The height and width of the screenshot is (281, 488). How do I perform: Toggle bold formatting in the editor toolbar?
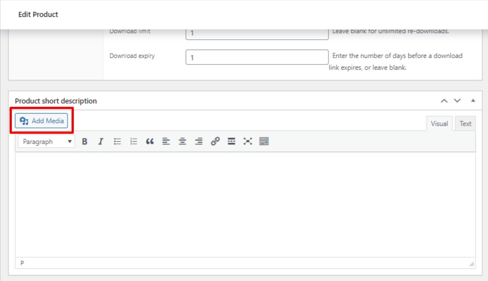pyautogui.click(x=85, y=142)
